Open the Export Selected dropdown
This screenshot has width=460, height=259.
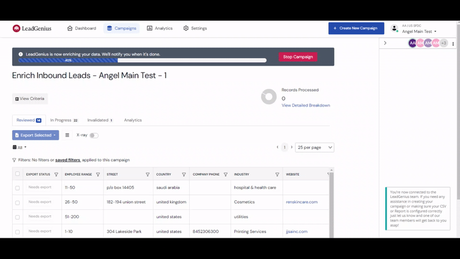[x=36, y=135]
